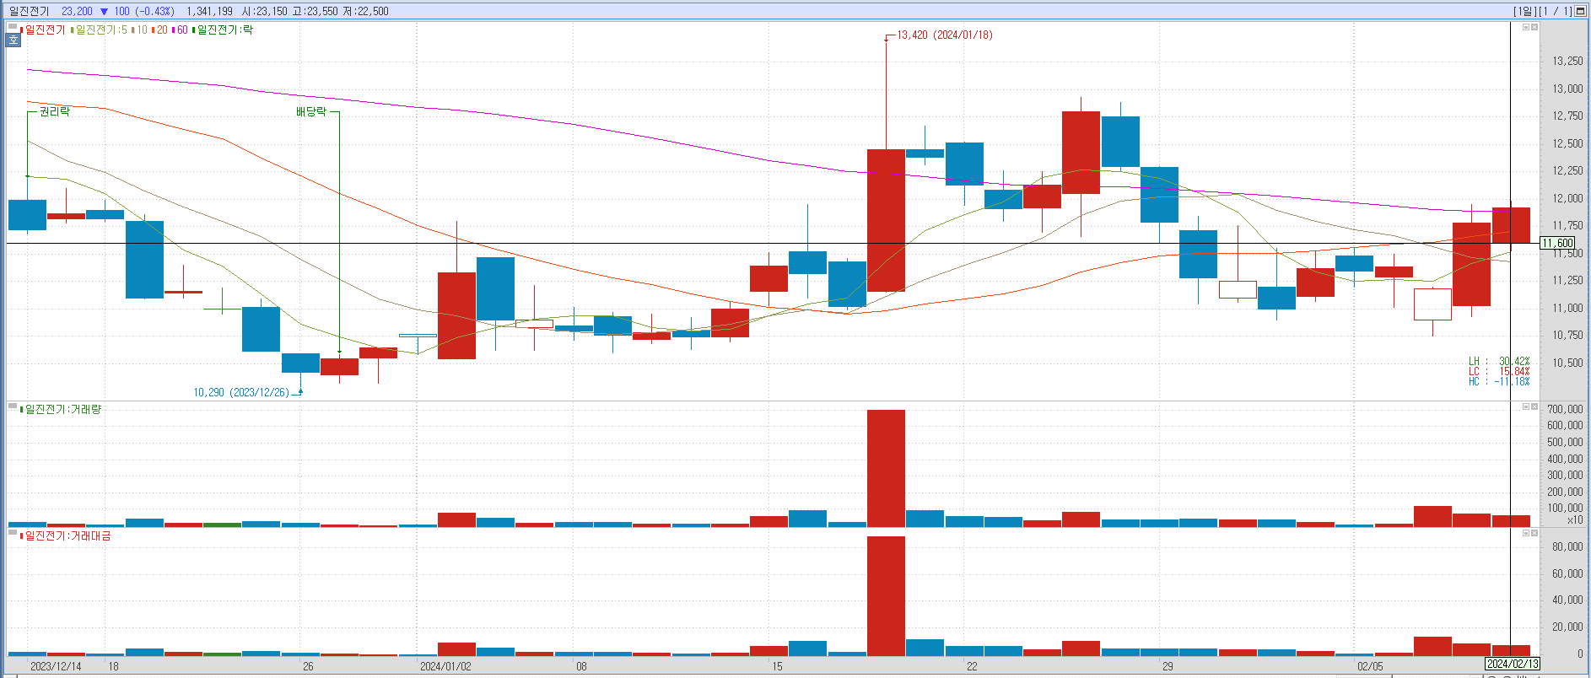Click the 배당락 marker label
The width and height of the screenshot is (1591, 678).
(x=310, y=111)
